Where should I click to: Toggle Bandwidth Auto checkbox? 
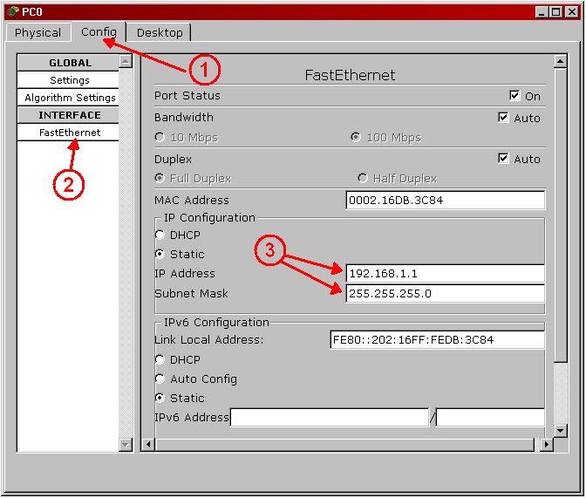click(x=503, y=118)
